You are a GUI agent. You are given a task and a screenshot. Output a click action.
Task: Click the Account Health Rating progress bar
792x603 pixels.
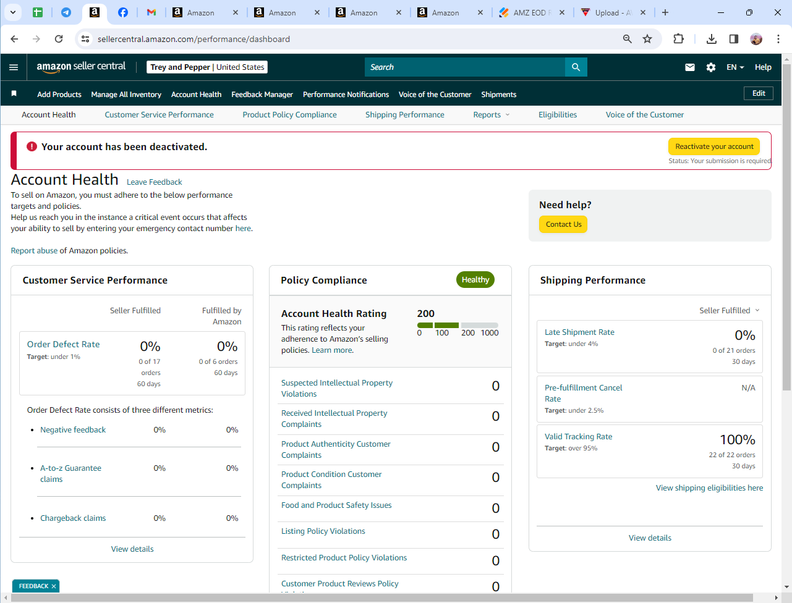tap(458, 325)
